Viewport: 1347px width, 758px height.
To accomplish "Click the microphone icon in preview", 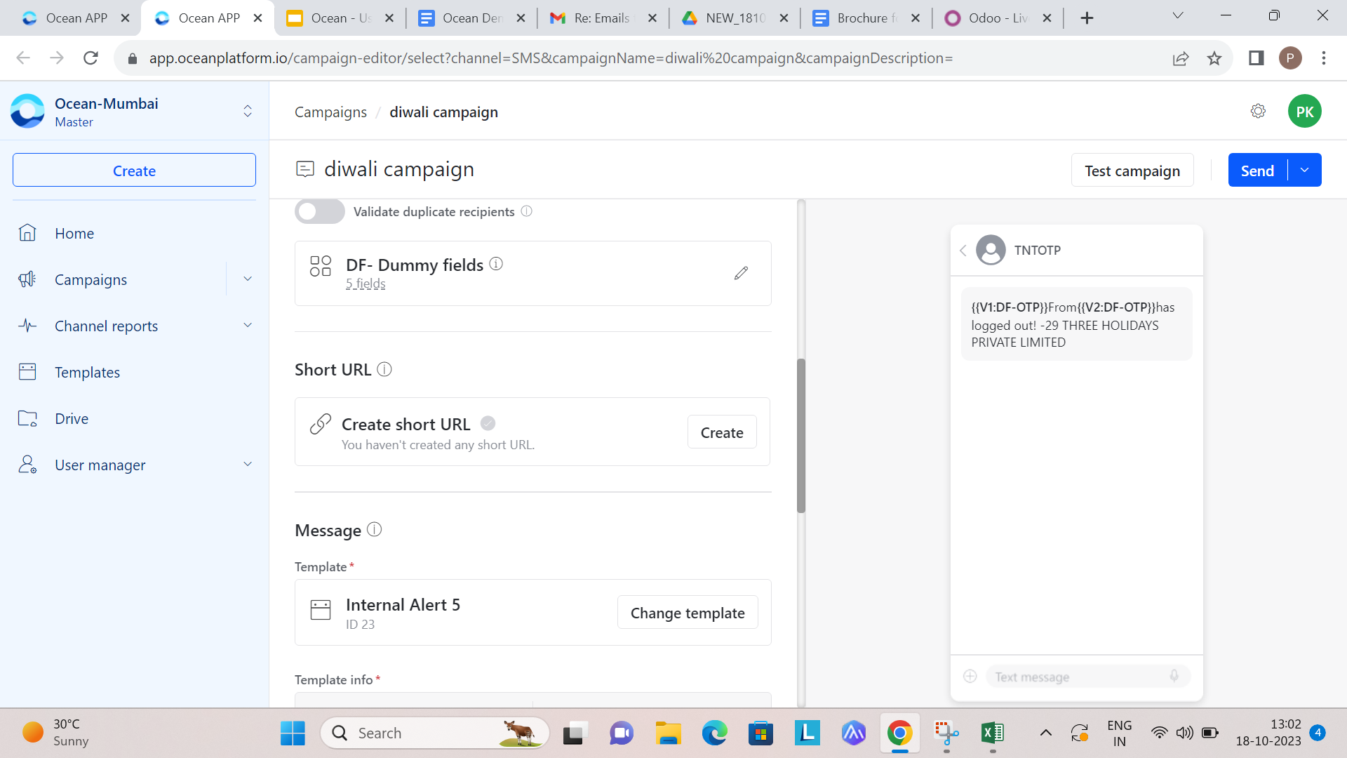I will [1174, 676].
